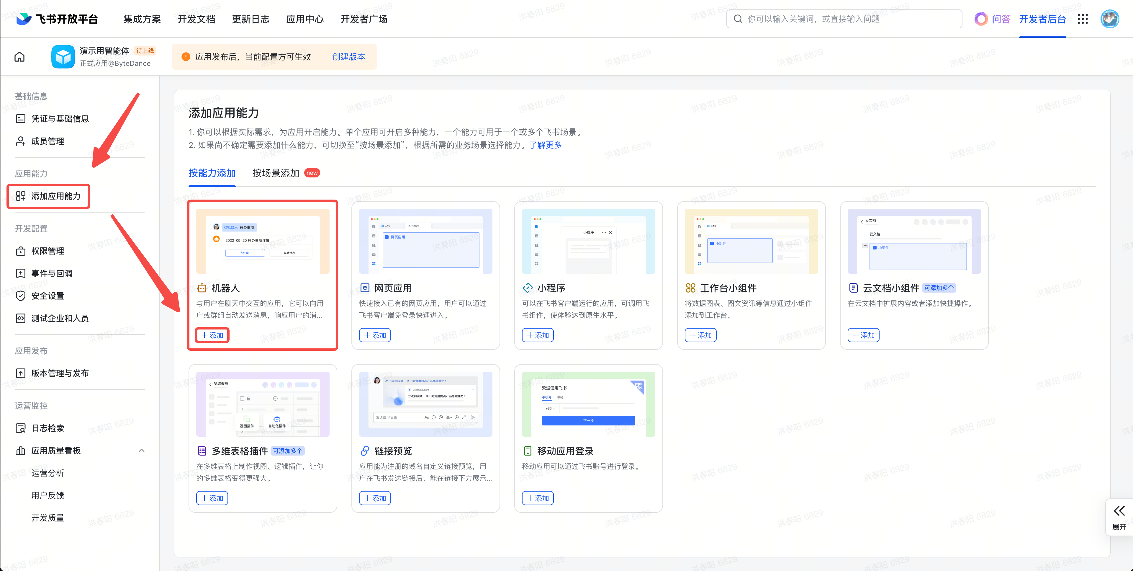Click the home icon in breadcrumb bar
Viewport: 1133px width, 571px height.
pyautogui.click(x=19, y=57)
